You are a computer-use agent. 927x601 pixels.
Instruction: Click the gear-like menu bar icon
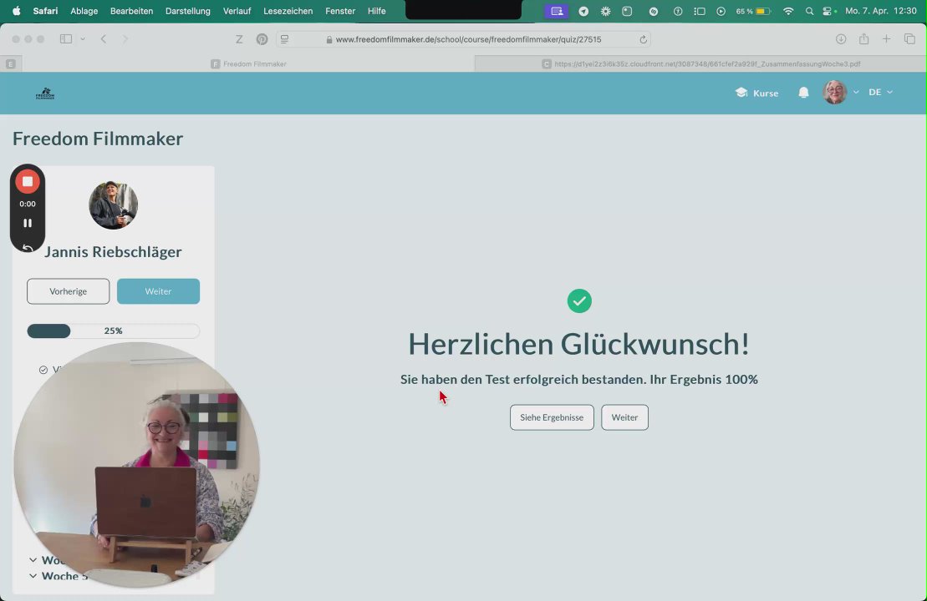click(605, 11)
